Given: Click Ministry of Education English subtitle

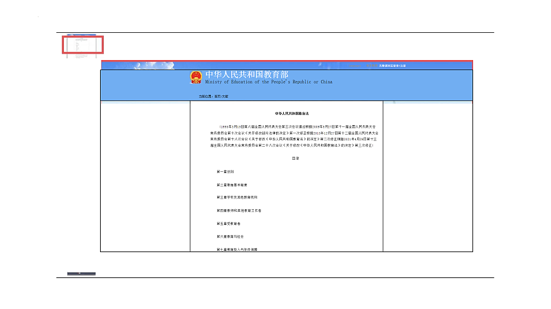Looking at the screenshot, I should [x=269, y=82].
